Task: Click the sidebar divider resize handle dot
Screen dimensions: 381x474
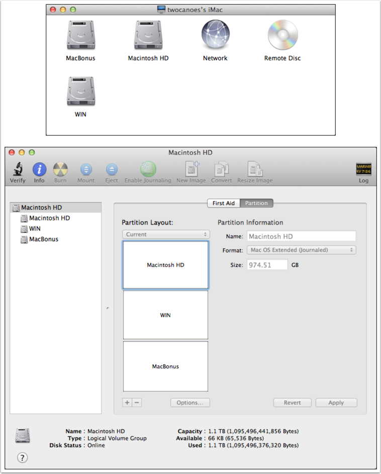Action: point(108,308)
